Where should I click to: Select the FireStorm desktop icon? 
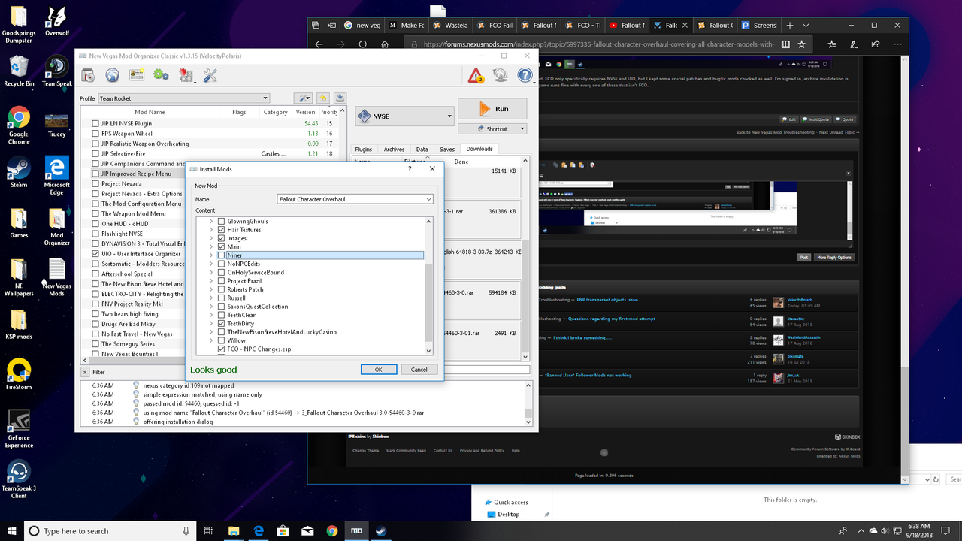coord(19,374)
